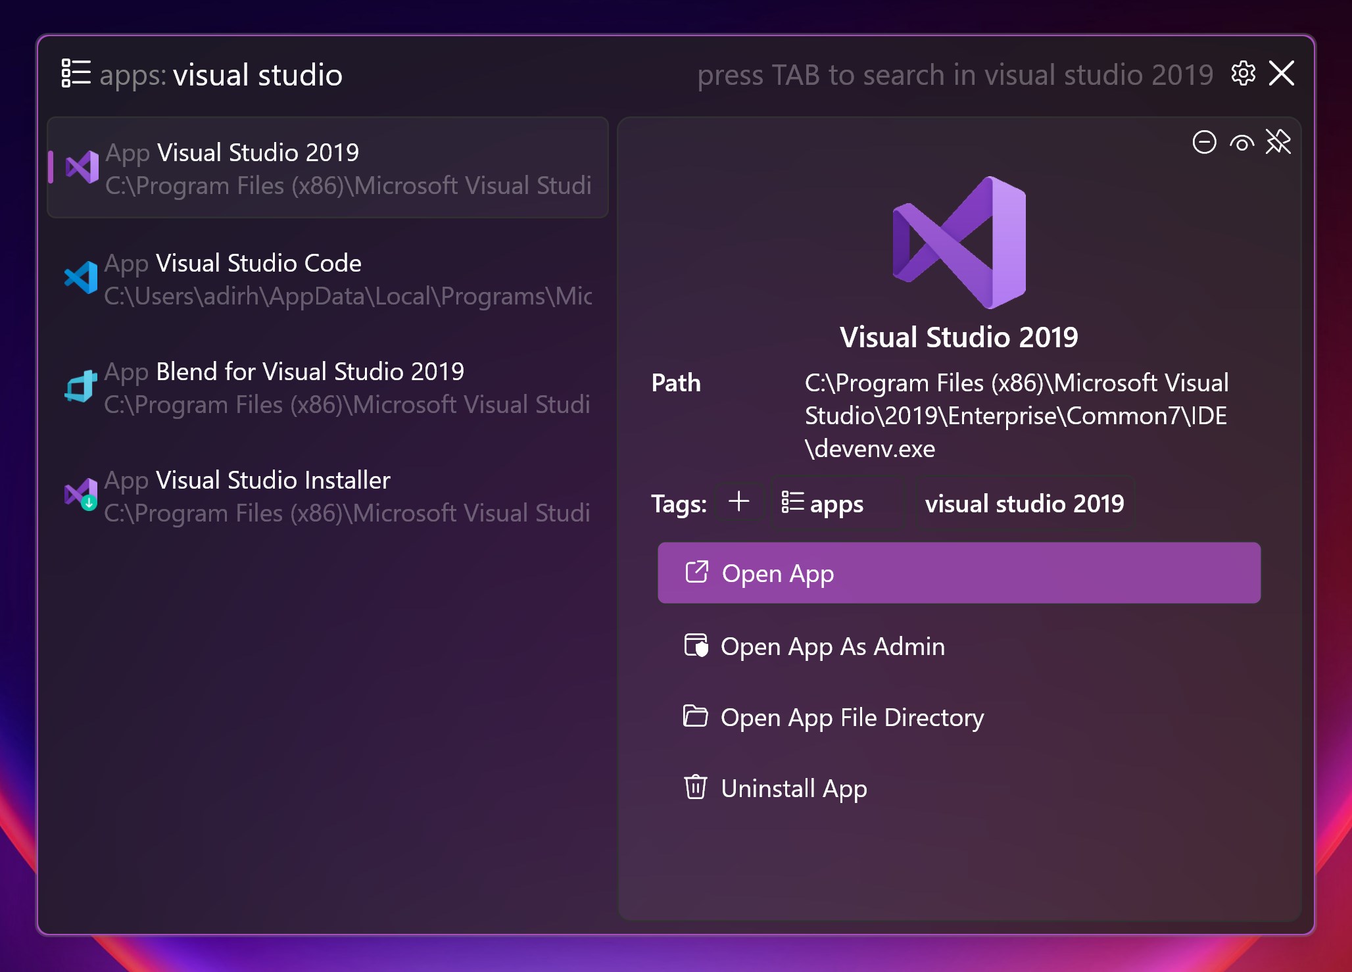The image size is (1352, 972).
Task: Click the plus button to add a tag
Action: 739,502
